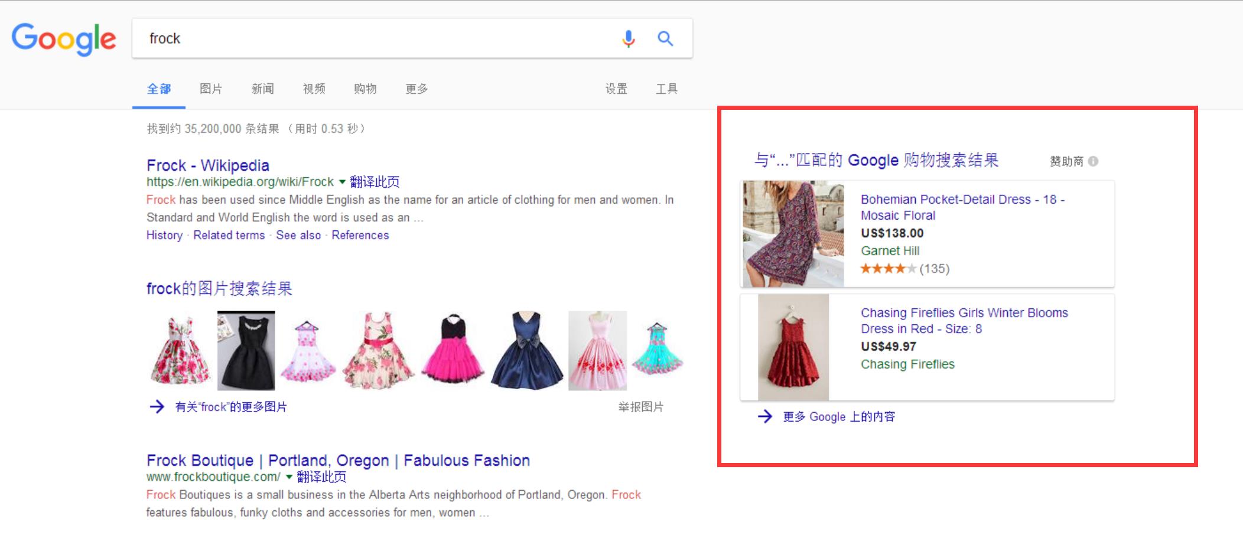Click Chasing Fireflies seller name
1243x538 pixels.
pos(907,364)
